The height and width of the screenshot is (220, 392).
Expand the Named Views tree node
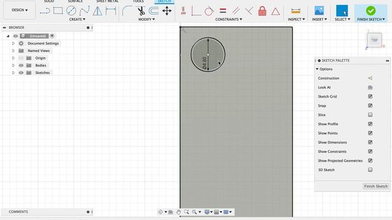point(13,51)
